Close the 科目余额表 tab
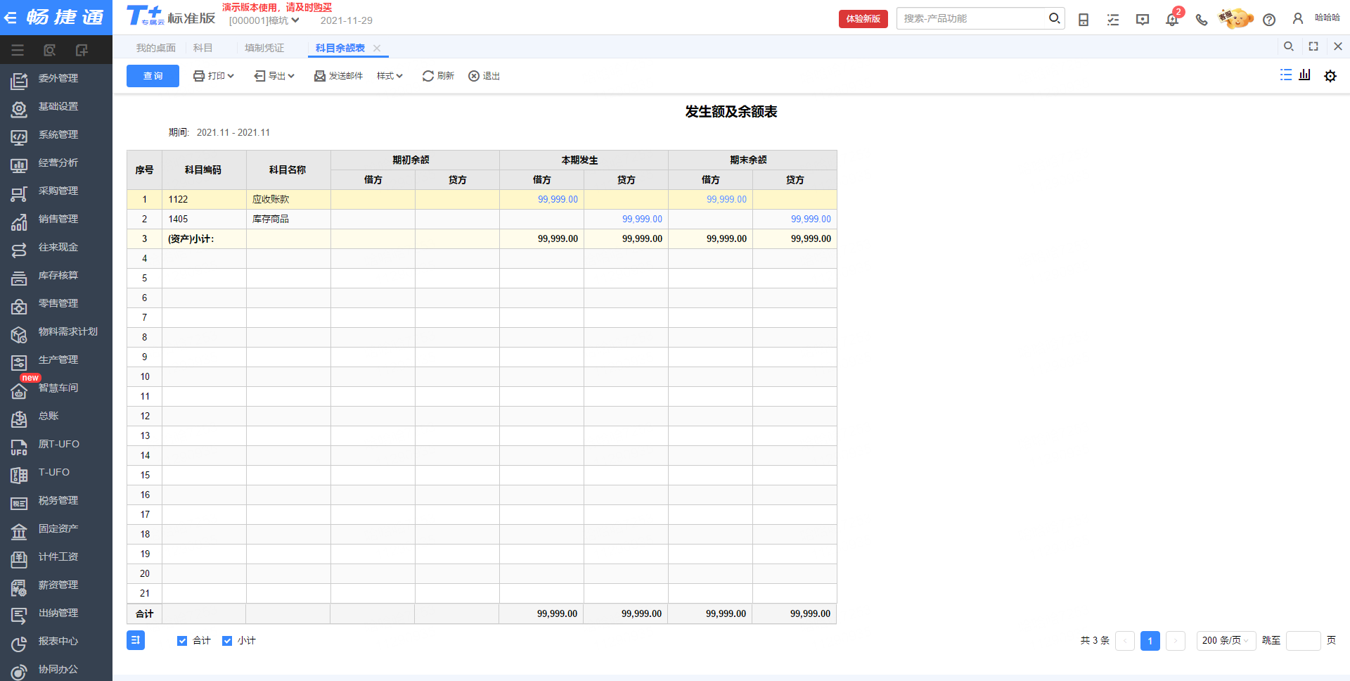 [x=377, y=48]
